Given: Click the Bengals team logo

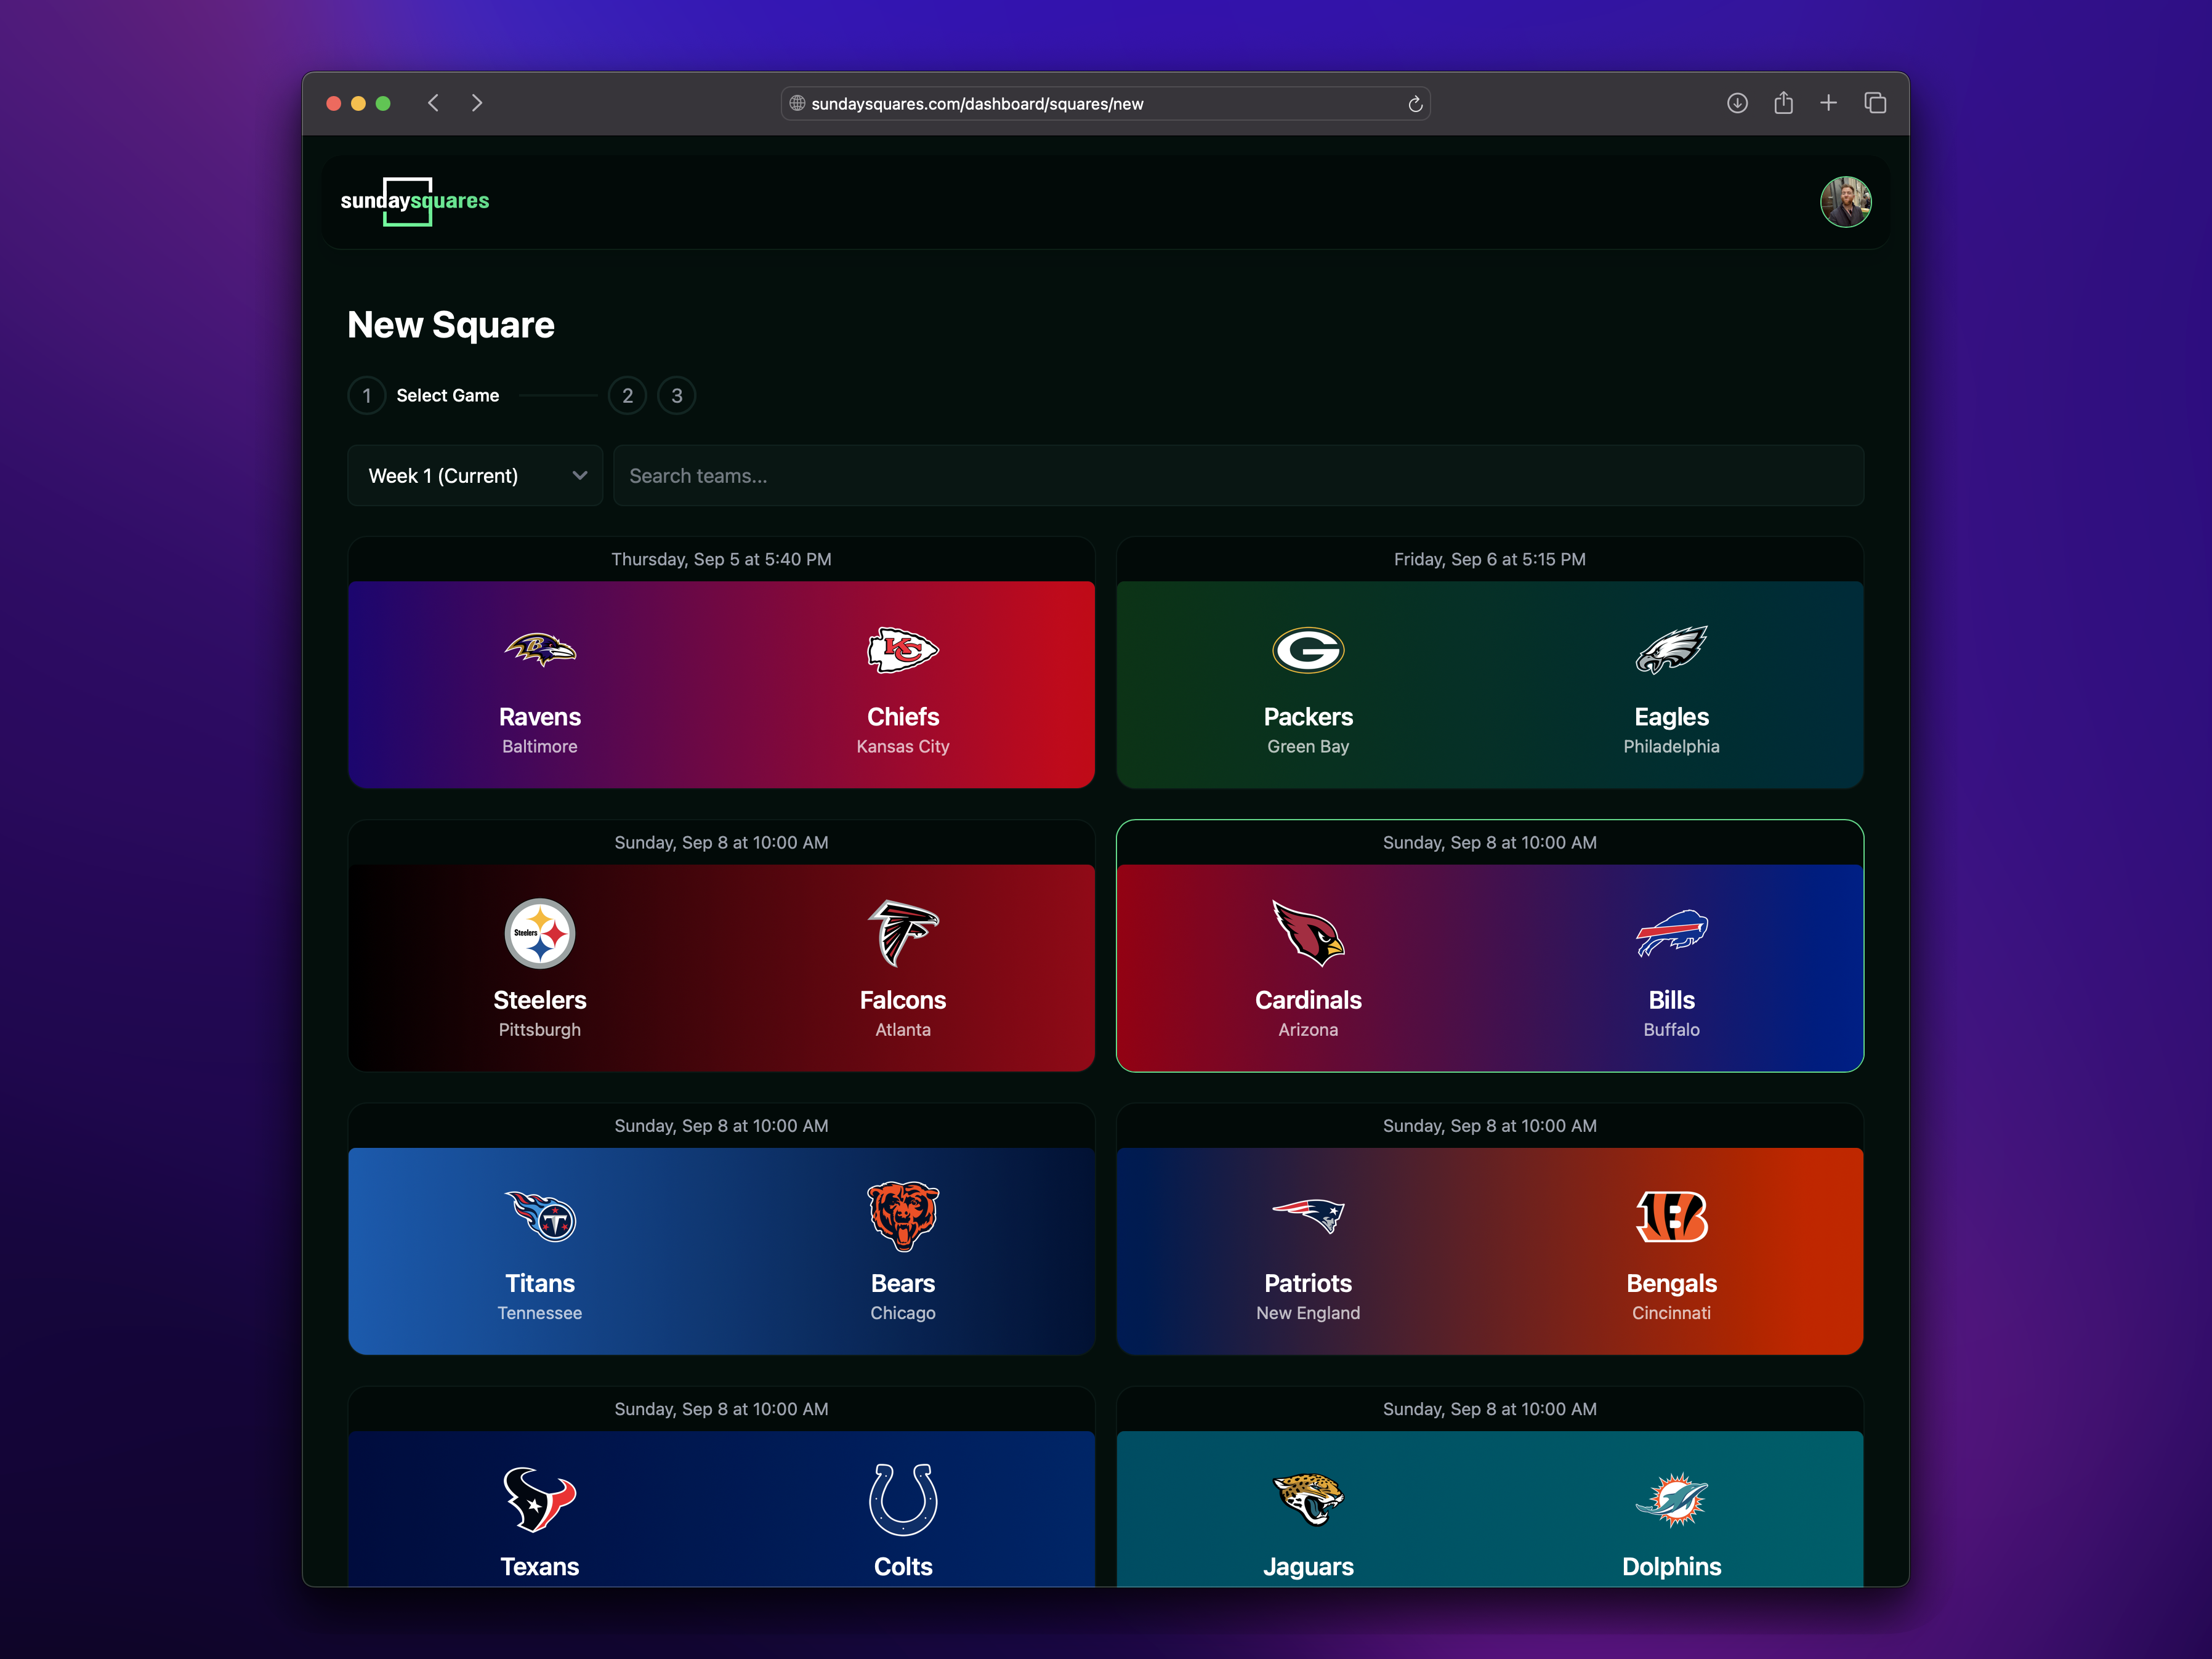Looking at the screenshot, I should click(x=1671, y=1216).
